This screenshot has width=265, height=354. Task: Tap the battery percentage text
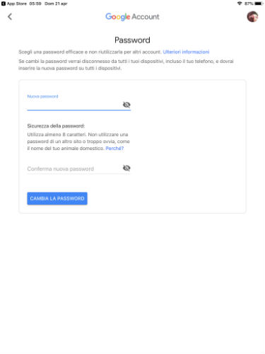pos(249,4)
